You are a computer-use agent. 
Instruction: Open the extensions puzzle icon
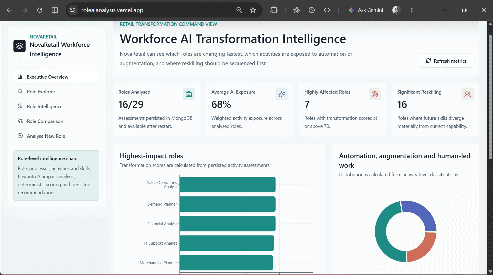(274, 10)
